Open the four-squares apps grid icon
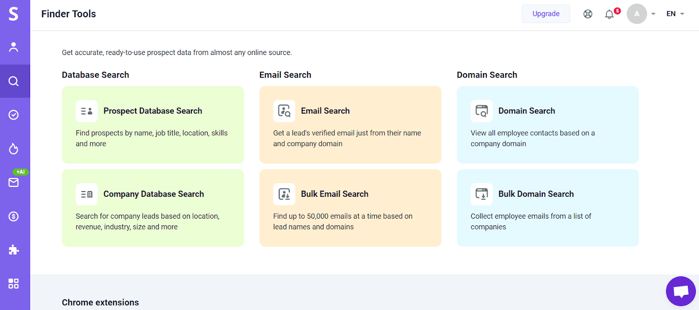The image size is (699, 310). (14, 283)
